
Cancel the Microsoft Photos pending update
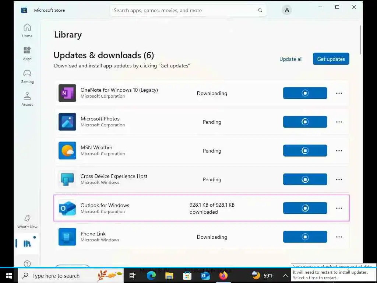[x=305, y=122]
